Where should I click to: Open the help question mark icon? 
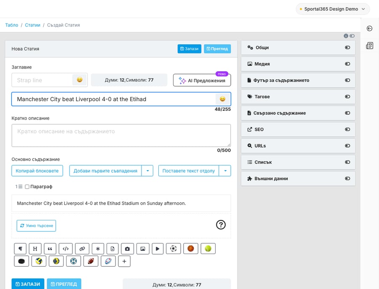point(221,225)
